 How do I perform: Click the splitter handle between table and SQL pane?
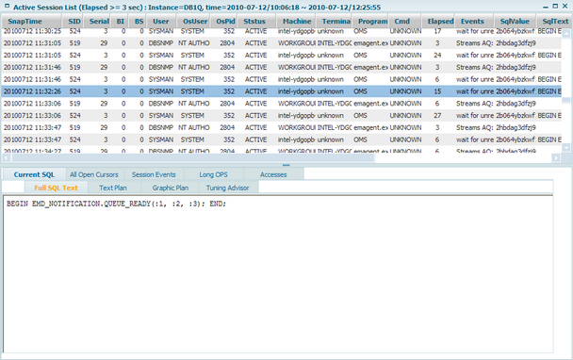pos(286,165)
